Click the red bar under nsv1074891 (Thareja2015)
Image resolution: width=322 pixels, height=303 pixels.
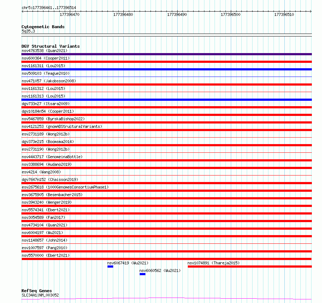point(250,267)
